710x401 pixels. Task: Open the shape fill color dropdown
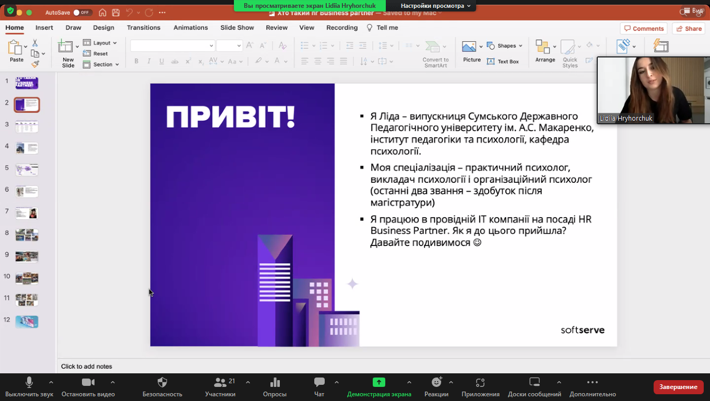[x=598, y=45]
